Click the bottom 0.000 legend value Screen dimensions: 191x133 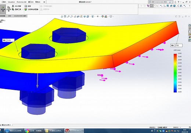[180, 92]
